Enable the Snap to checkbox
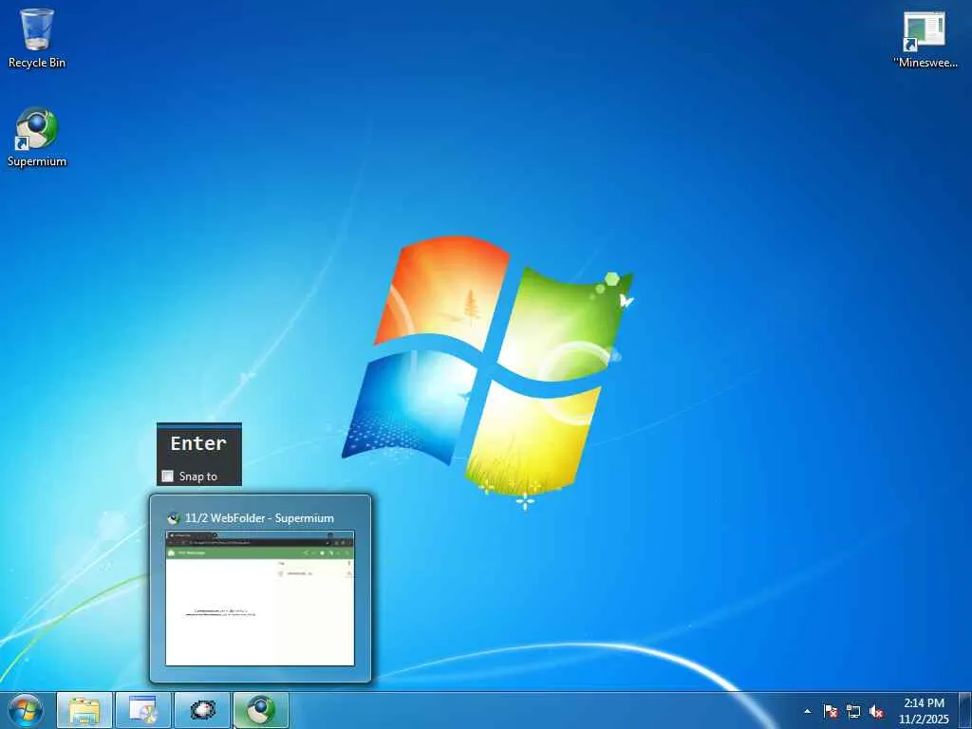972x729 pixels. coord(167,477)
